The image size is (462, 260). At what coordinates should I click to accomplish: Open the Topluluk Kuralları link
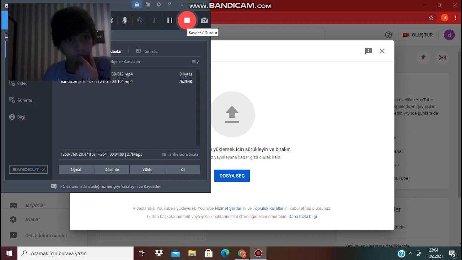click(x=269, y=208)
